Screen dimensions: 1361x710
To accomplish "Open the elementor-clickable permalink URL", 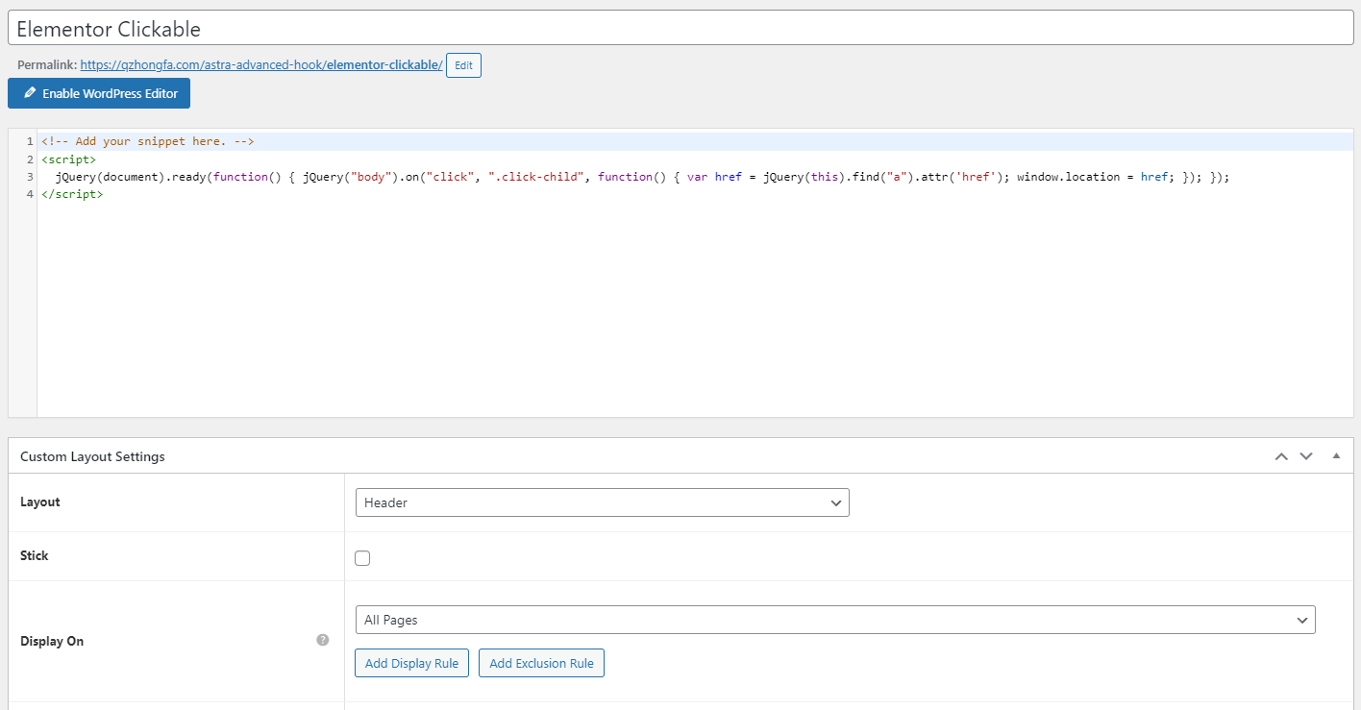I will tap(260, 65).
